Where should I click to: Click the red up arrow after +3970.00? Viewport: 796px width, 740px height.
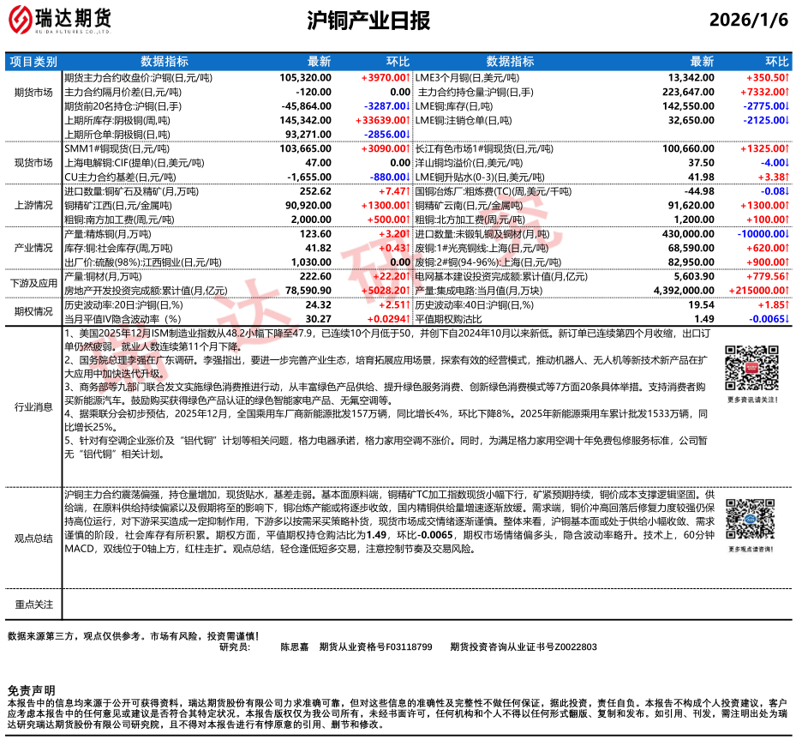408,77
